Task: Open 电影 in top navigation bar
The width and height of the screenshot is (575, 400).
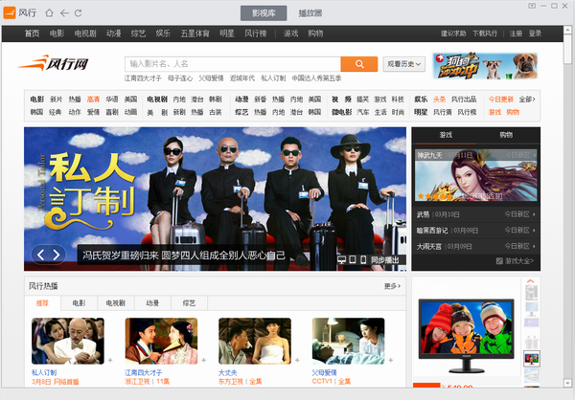Action: pos(57,33)
